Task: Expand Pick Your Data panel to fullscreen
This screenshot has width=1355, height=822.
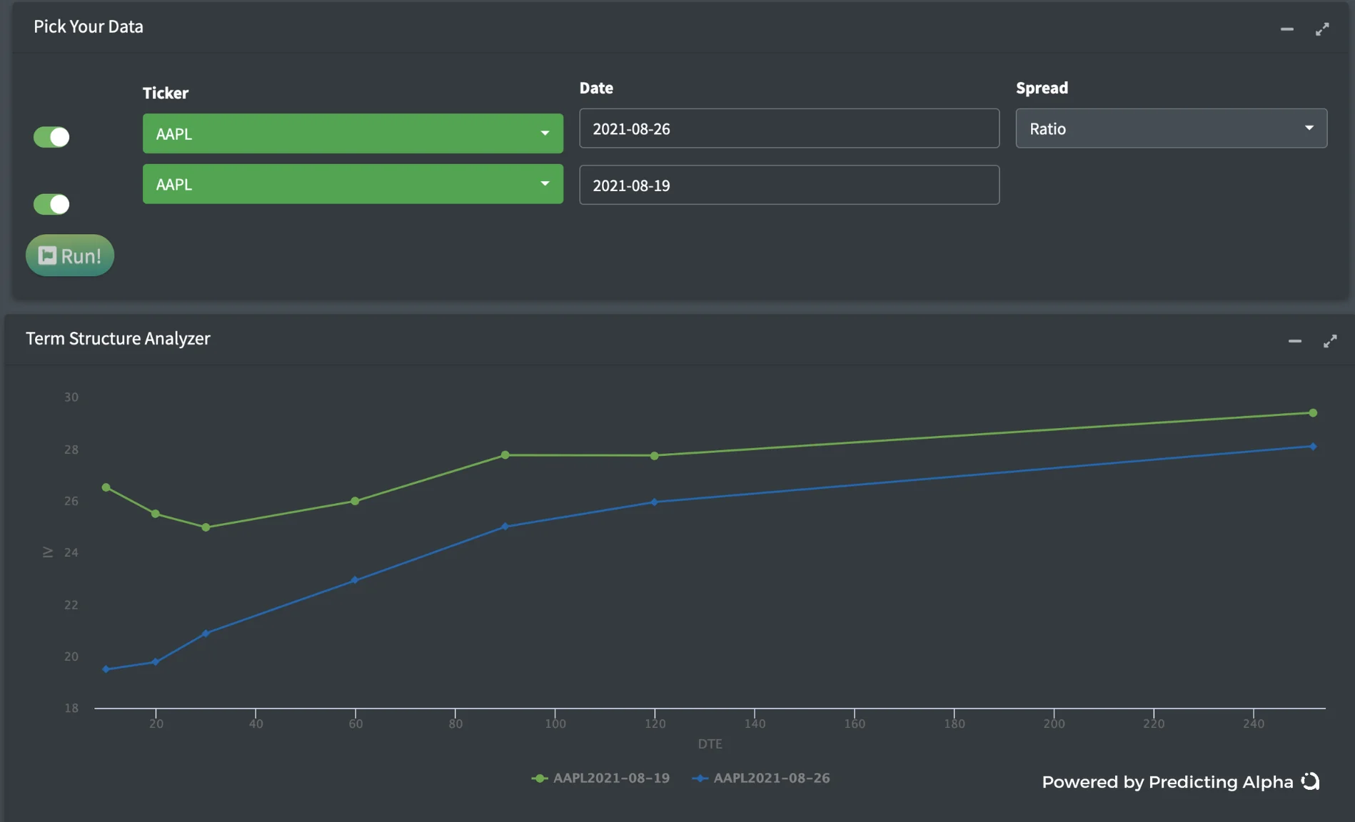Action: click(1322, 29)
